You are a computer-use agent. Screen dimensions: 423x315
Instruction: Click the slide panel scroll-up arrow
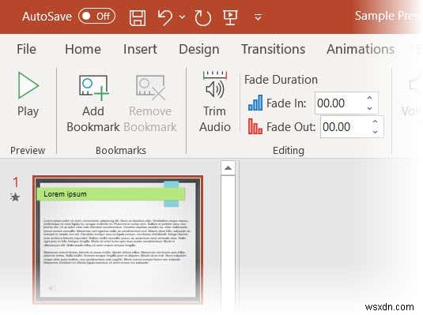point(228,168)
